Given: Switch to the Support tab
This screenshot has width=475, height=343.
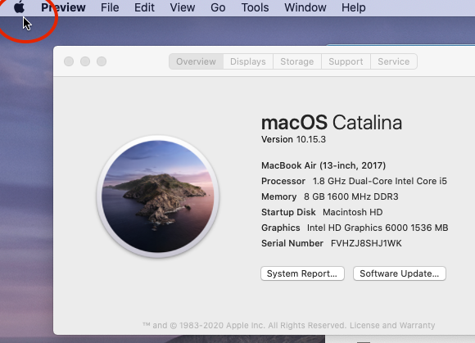Looking at the screenshot, I should click(x=346, y=61).
